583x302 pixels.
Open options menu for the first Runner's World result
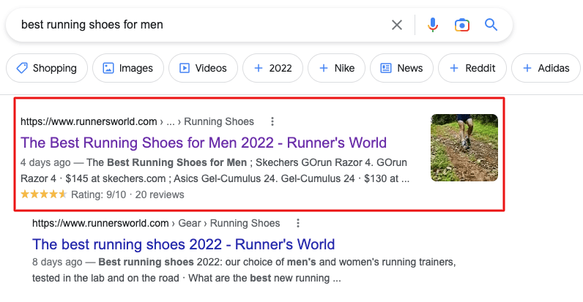(272, 121)
